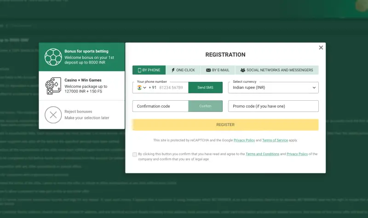The height and width of the screenshot is (218, 368).
Task: Select the BY PHONE registration tab
Action: point(149,70)
